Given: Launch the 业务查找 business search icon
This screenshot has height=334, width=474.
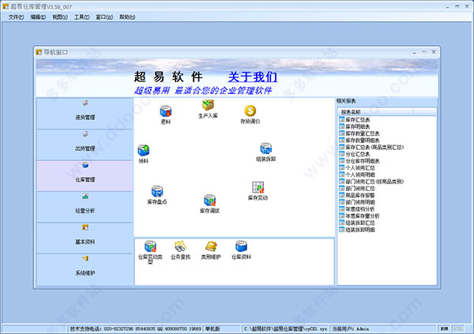Looking at the screenshot, I should (x=180, y=250).
